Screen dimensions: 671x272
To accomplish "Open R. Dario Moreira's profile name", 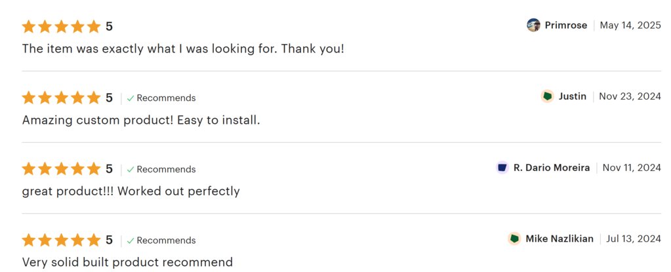I will pos(552,168).
